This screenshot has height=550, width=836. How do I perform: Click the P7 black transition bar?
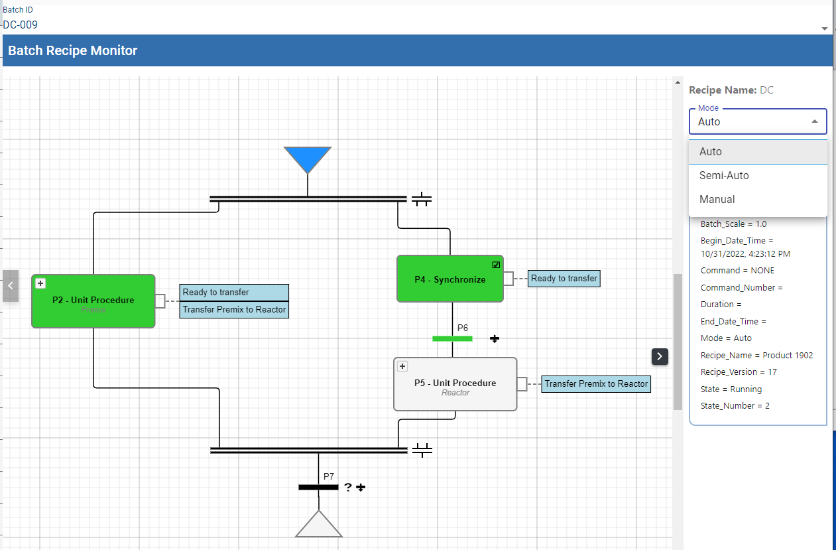click(318, 487)
